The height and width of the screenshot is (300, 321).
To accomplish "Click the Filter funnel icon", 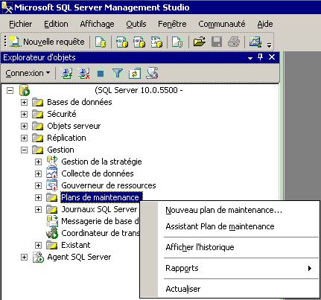I will point(118,74).
